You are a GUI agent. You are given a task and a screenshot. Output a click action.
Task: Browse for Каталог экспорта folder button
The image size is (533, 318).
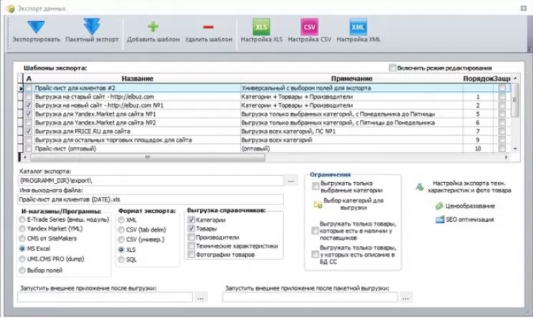(x=291, y=181)
